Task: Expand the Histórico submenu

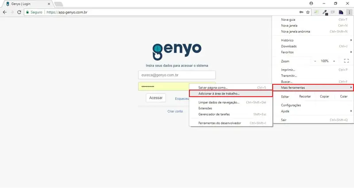Action: [x=313, y=40]
